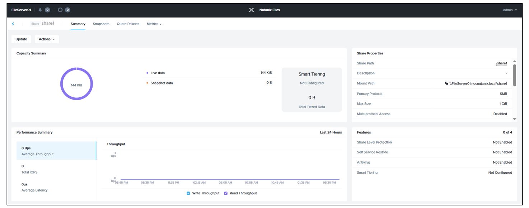Image resolution: width=529 pixels, height=208 pixels.
Task: Select the Average Throughput metric tile
Action: coord(56,151)
